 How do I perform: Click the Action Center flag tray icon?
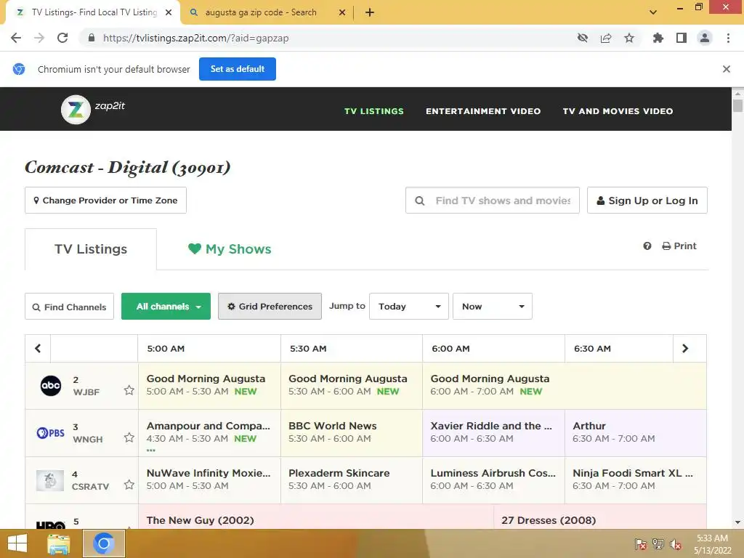click(641, 544)
